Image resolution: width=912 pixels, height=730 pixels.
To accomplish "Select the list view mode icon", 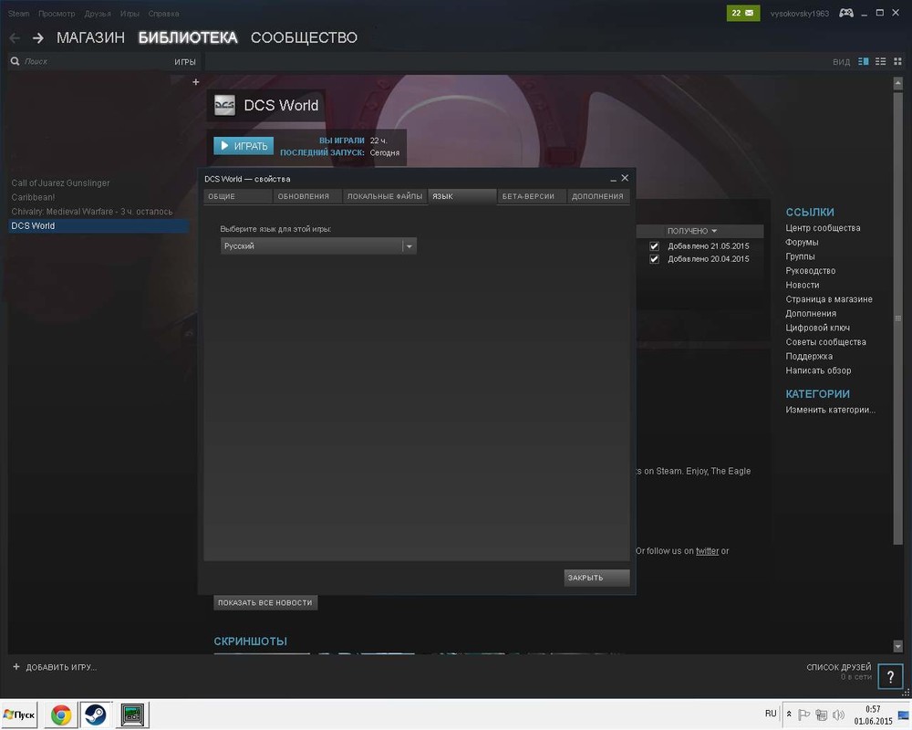I will pos(881,61).
